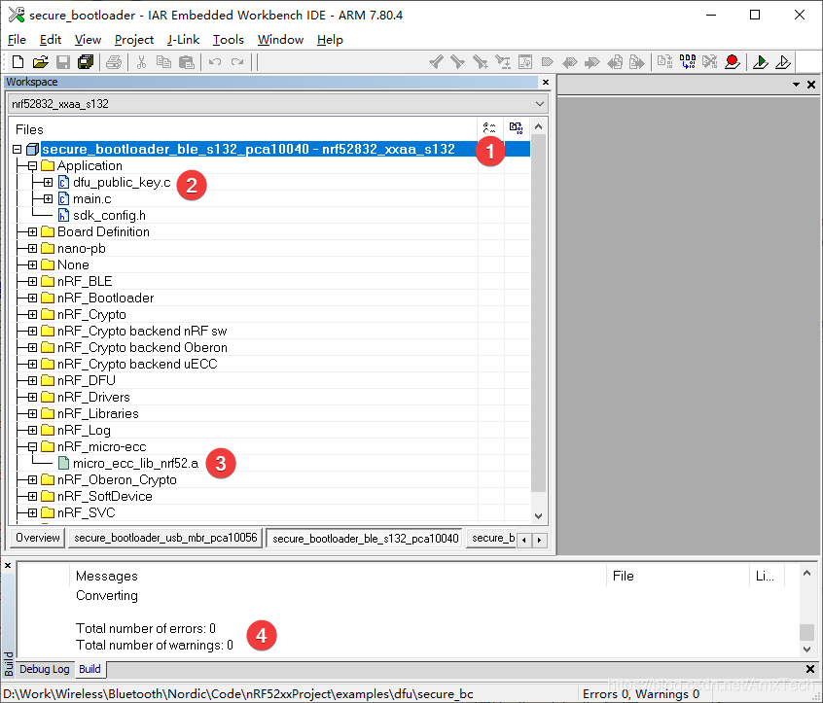Collapse the nRF_micro-ecc folder
The image size is (823, 703).
pyautogui.click(x=32, y=447)
